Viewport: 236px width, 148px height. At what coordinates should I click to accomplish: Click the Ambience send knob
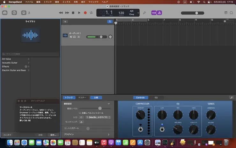(211, 115)
